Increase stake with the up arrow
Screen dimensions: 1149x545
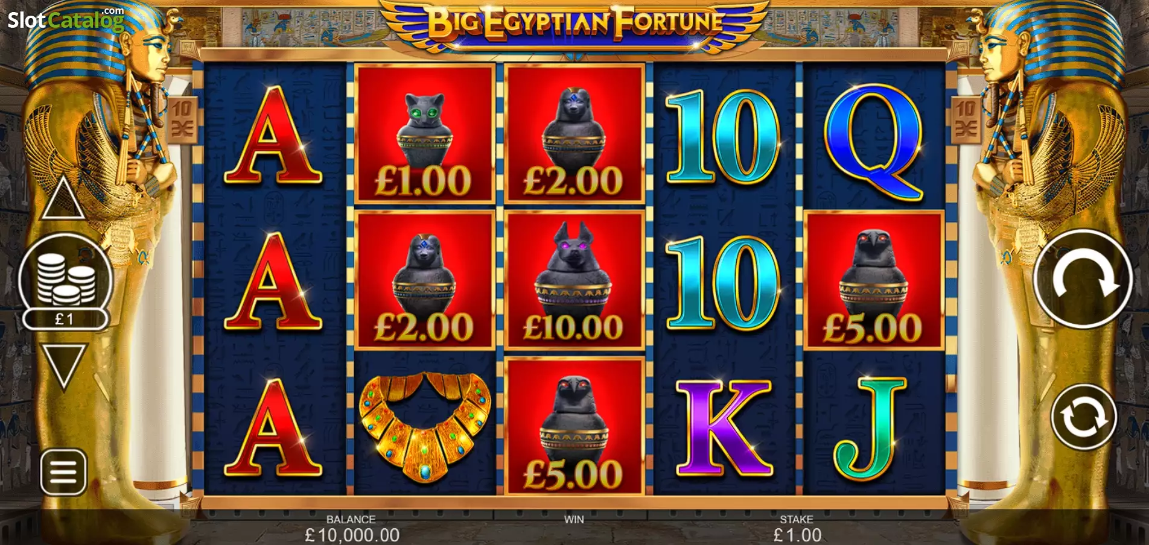pos(62,197)
